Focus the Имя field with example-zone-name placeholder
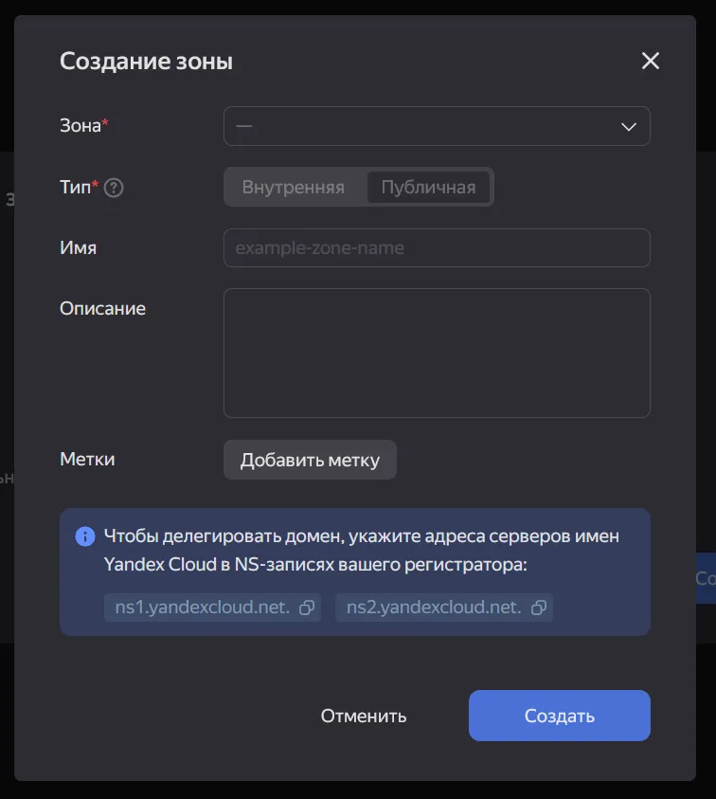716x799 pixels. click(437, 247)
